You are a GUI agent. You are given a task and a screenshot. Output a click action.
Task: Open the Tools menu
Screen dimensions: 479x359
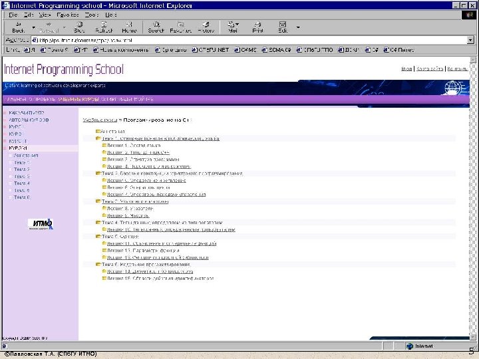coord(92,15)
